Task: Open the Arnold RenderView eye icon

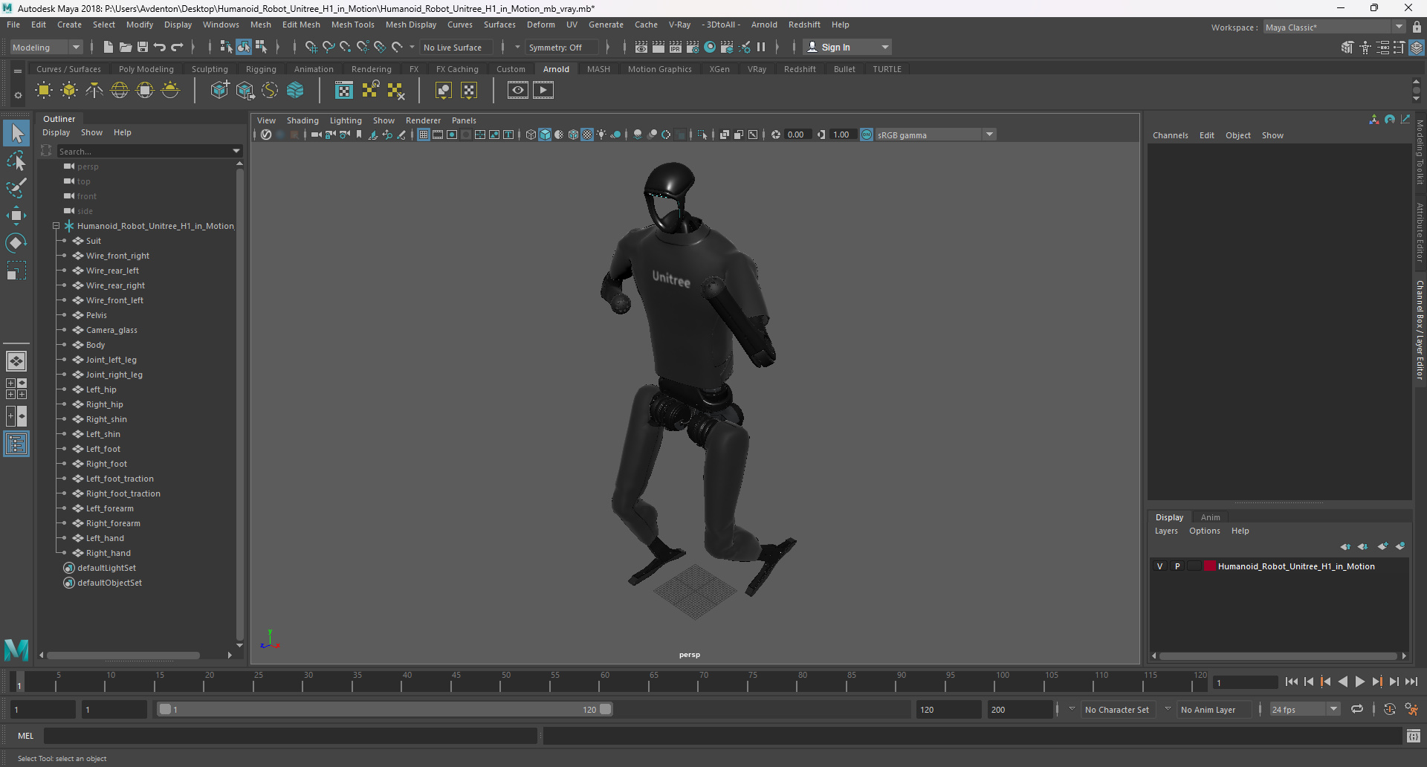Action: tap(518, 91)
